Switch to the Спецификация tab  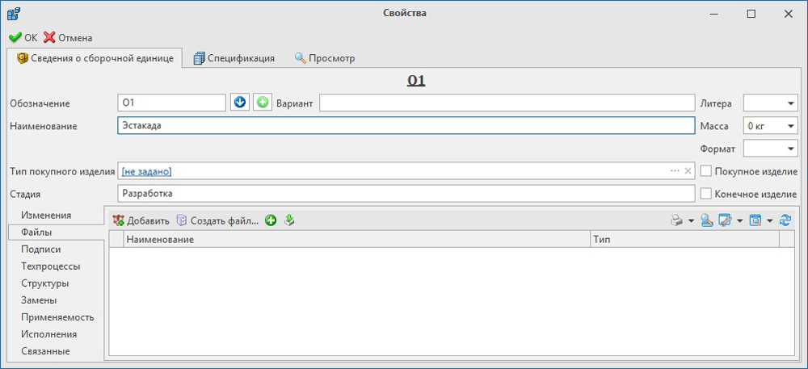coord(234,58)
